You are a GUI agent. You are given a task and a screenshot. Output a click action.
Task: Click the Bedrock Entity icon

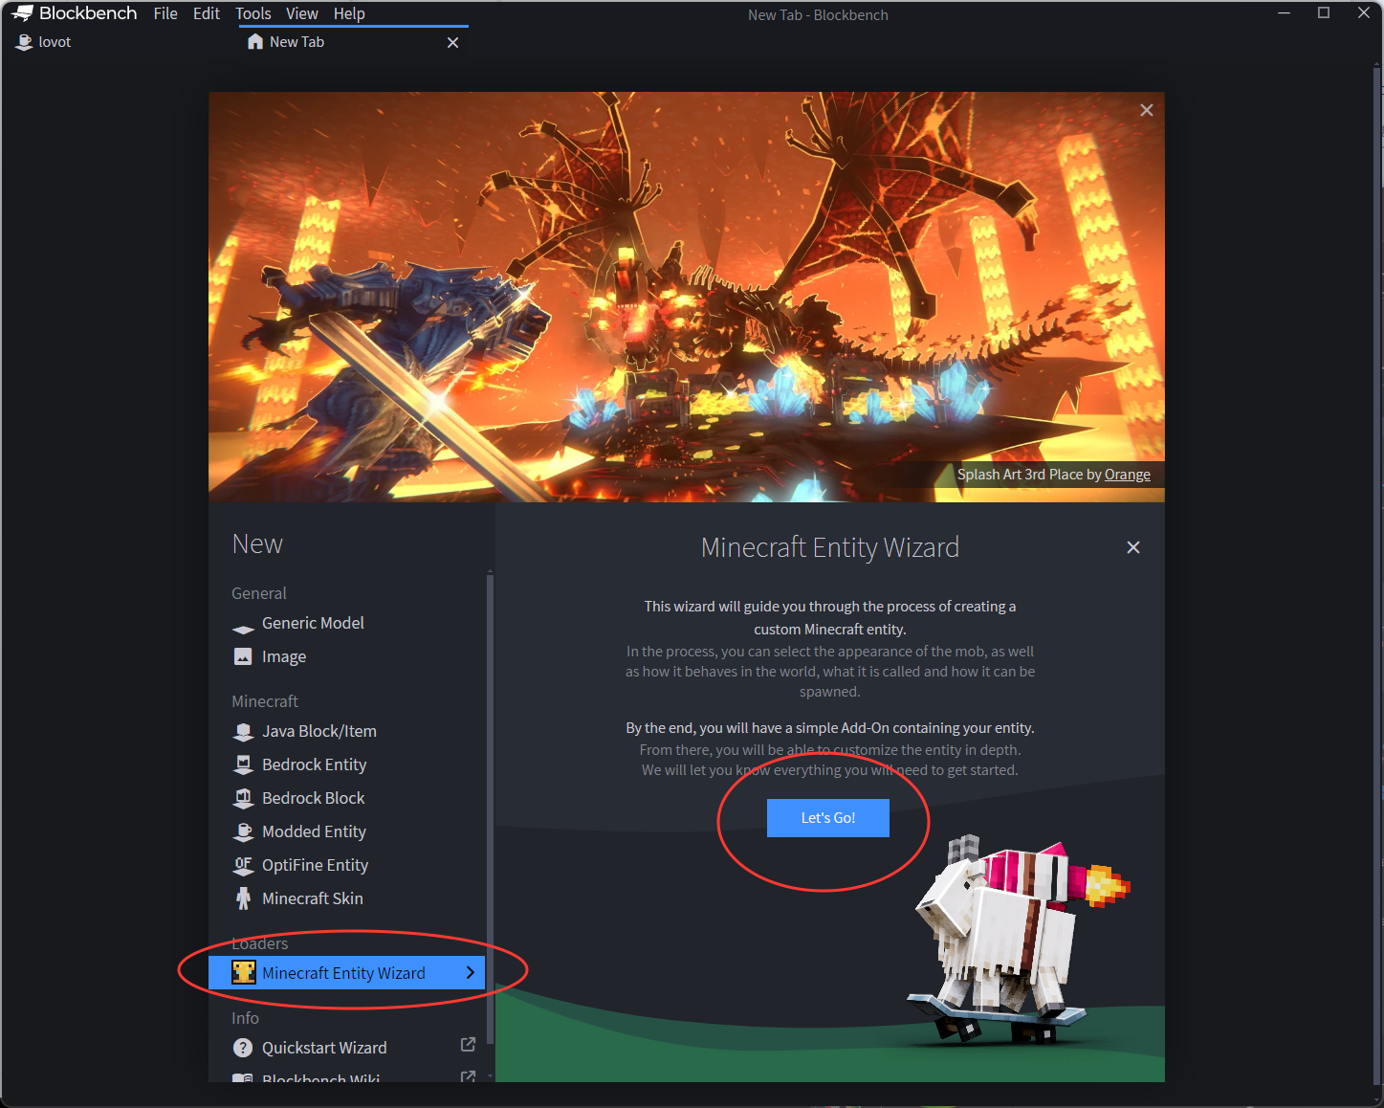(x=244, y=765)
